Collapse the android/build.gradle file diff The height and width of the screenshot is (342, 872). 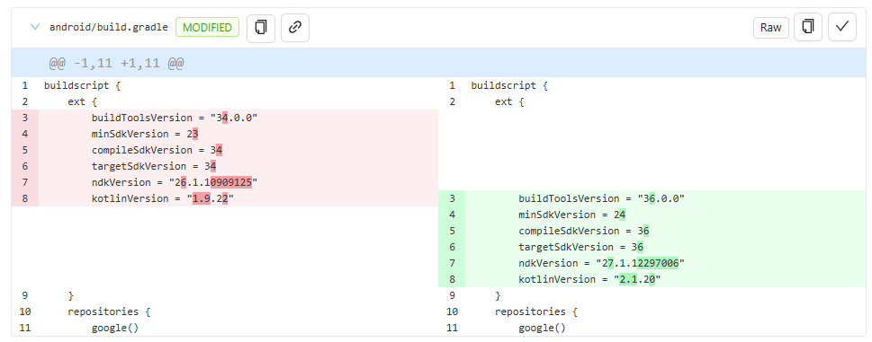tap(35, 27)
